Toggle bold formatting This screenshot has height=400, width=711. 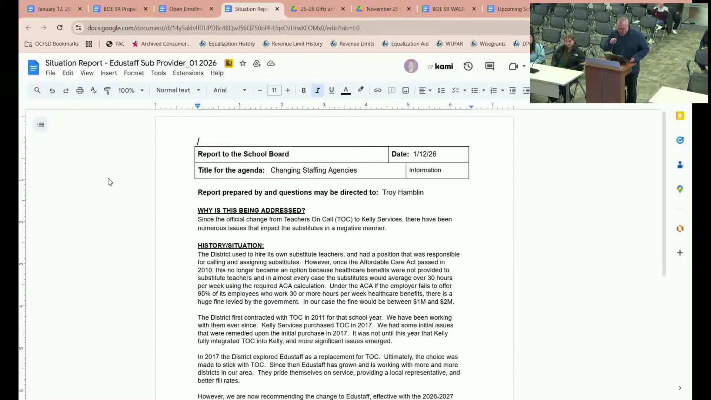(x=303, y=90)
